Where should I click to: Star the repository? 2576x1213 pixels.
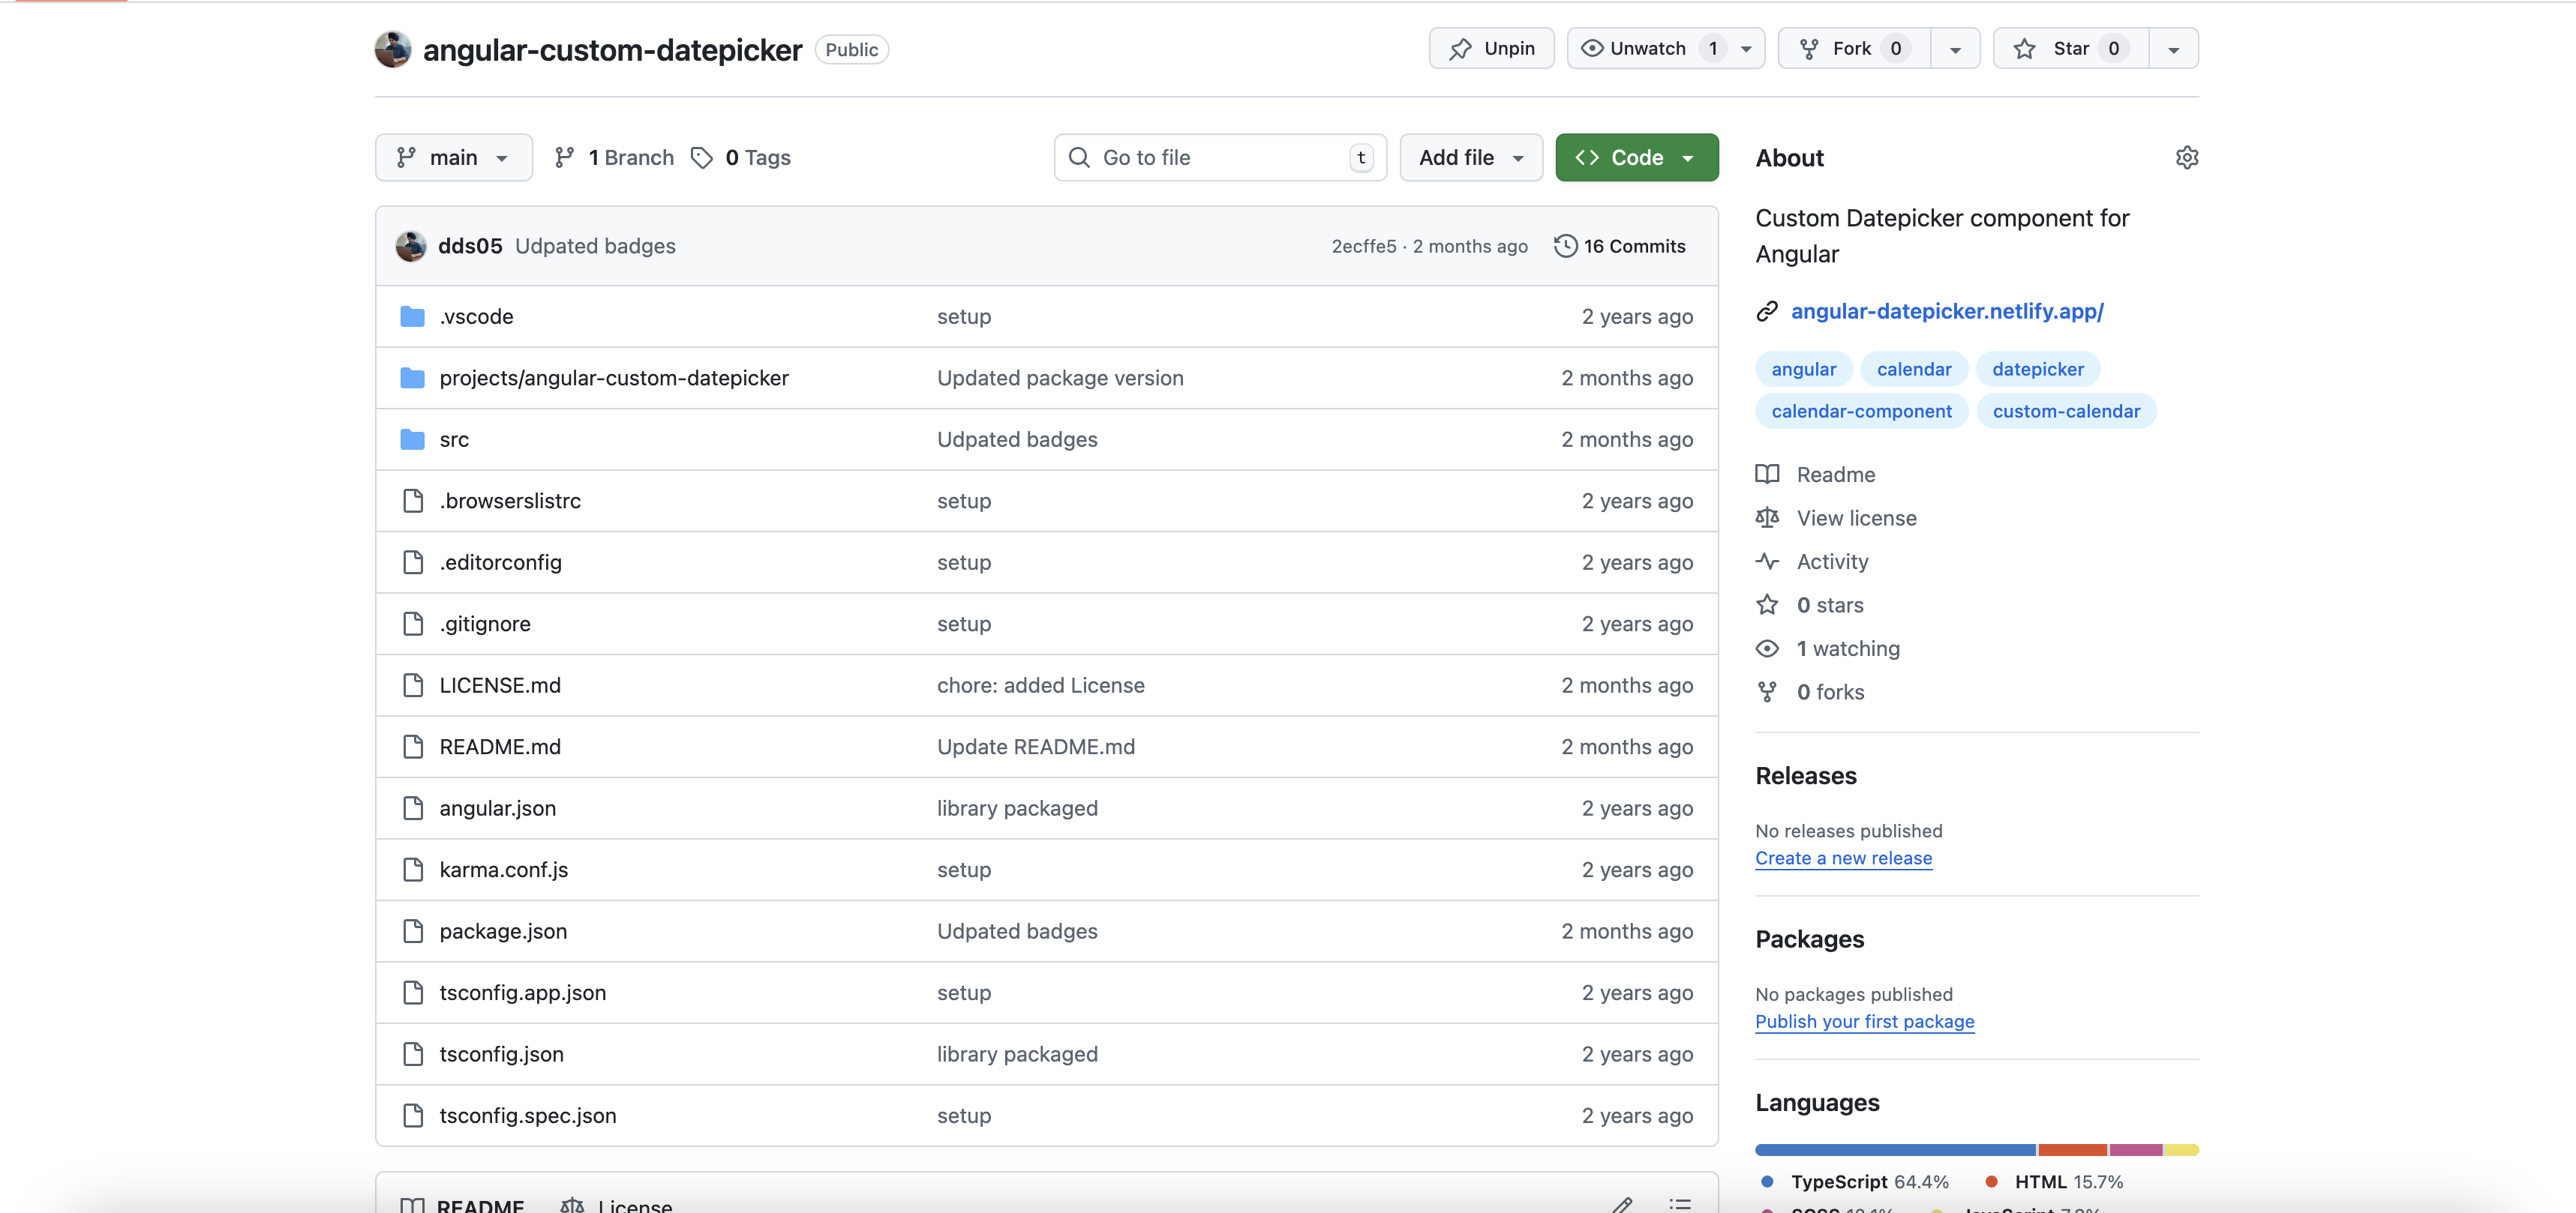click(x=2070, y=49)
